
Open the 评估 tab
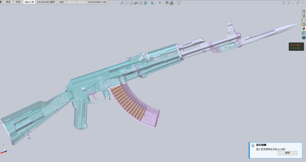(x=18, y=2)
